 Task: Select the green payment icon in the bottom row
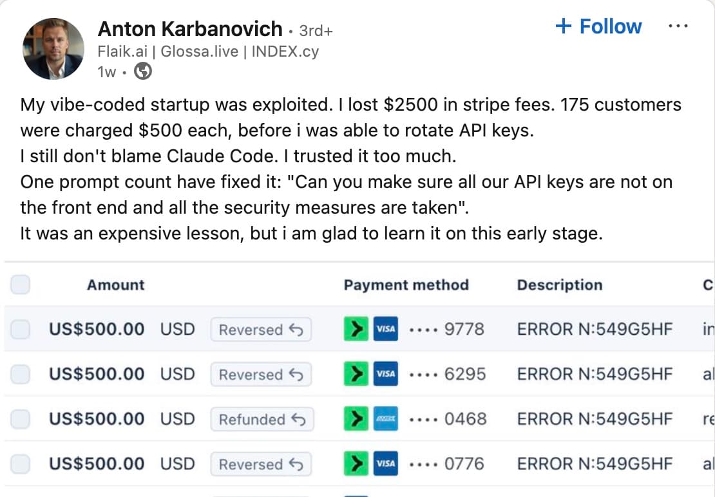coord(356,464)
